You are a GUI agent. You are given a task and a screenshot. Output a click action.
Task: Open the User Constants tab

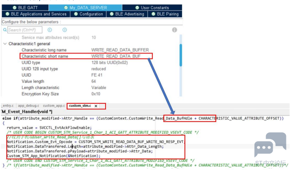point(152,8)
